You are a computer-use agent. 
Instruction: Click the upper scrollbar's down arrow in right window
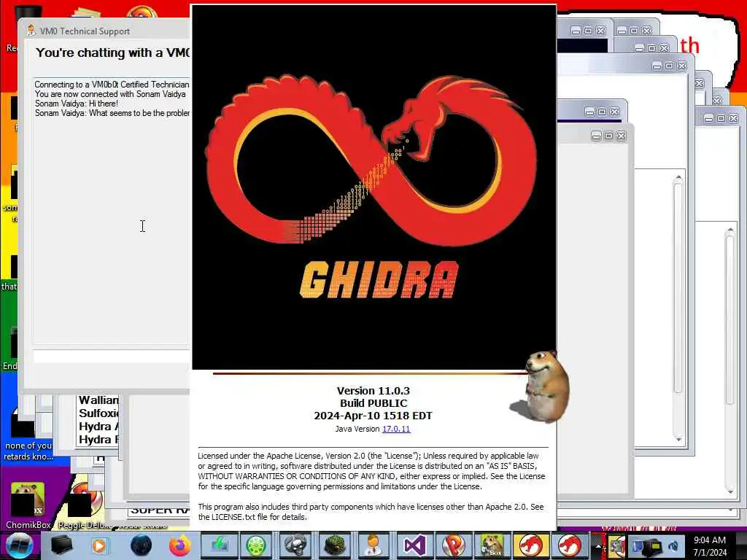point(678,439)
